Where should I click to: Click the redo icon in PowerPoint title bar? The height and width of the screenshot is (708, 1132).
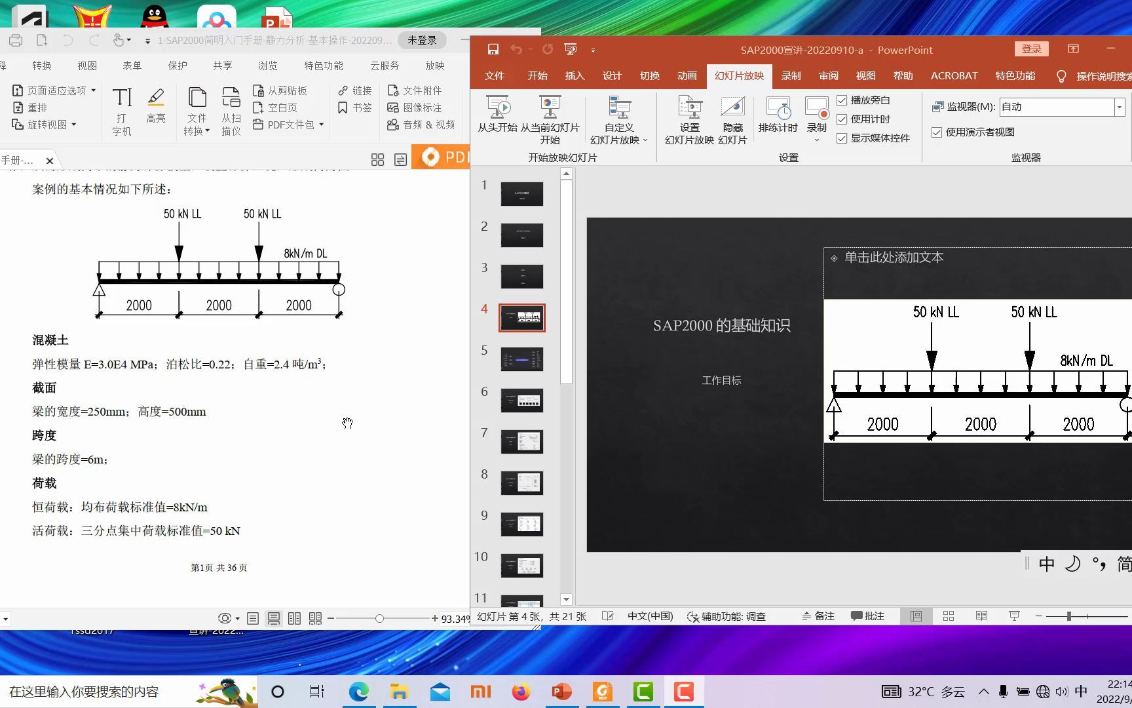tap(548, 49)
